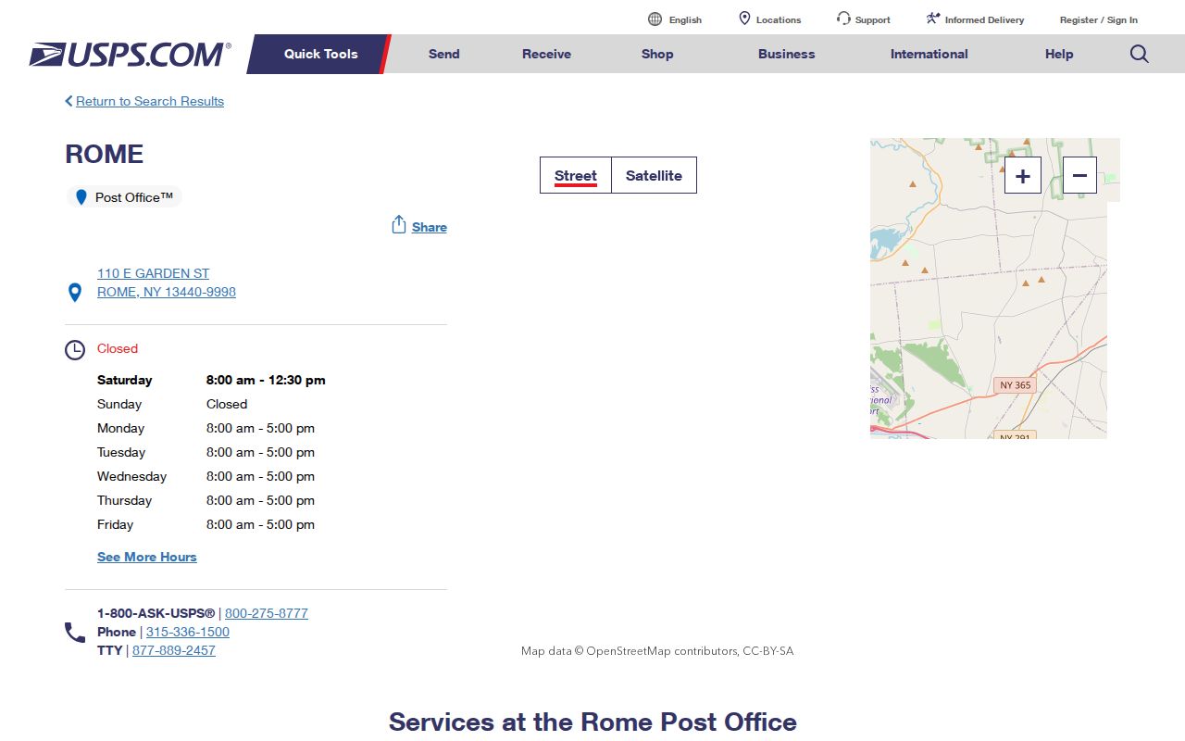1185x741 pixels.
Task: Click the share upload icon
Action: click(399, 225)
